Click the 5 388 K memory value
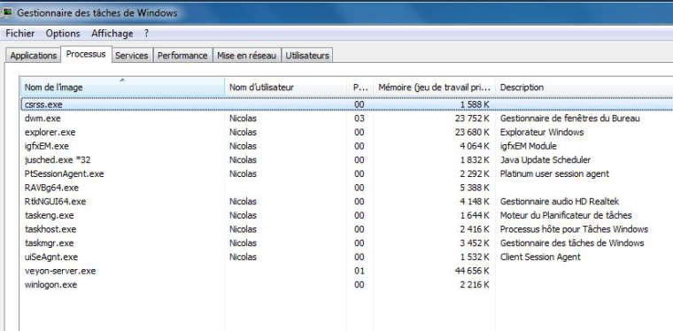 click(x=475, y=188)
